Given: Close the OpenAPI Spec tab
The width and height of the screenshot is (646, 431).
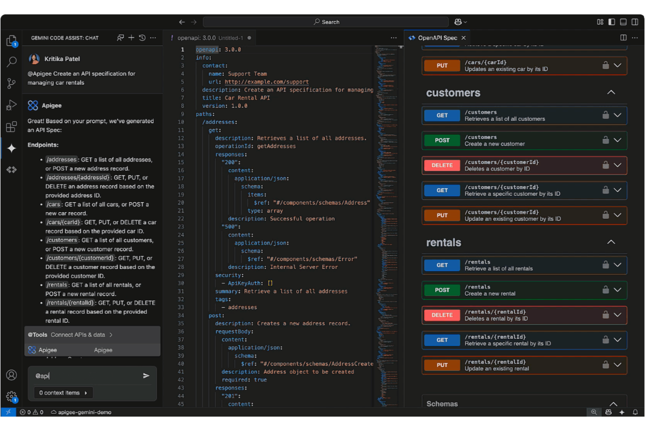Looking at the screenshot, I should tap(464, 38).
